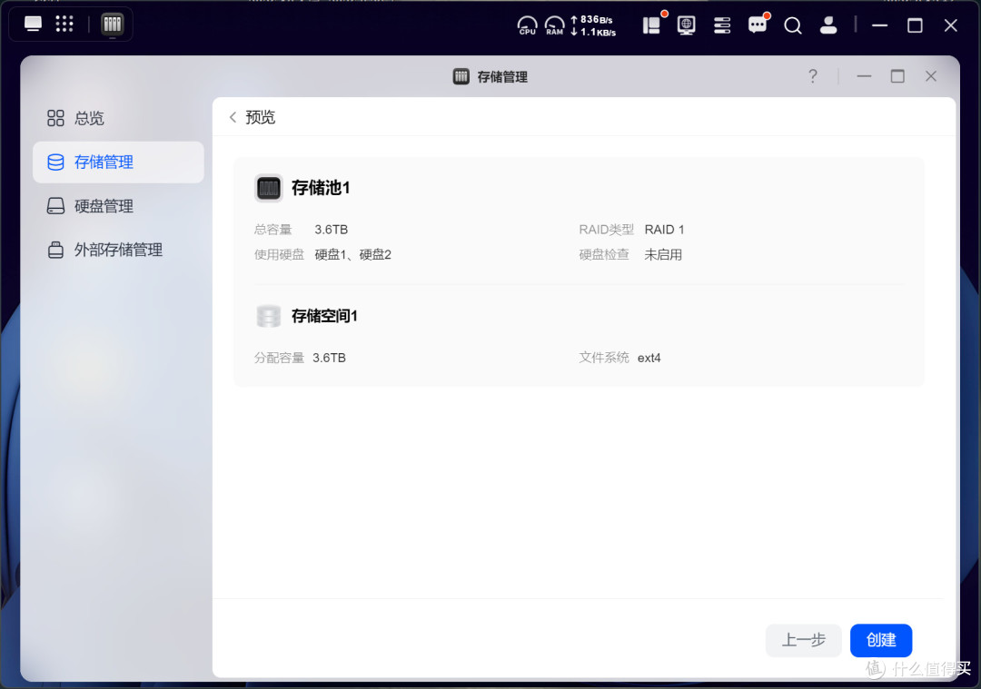Click the 存储池1 pool icon
This screenshot has width=981, height=689.
tap(268, 188)
